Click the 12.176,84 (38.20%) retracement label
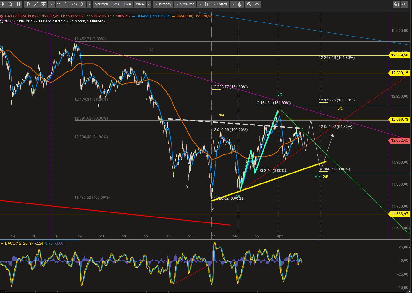Screen dimensions: 412x293 [91, 100]
